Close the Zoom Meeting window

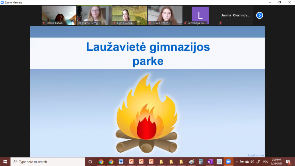[289, 2]
